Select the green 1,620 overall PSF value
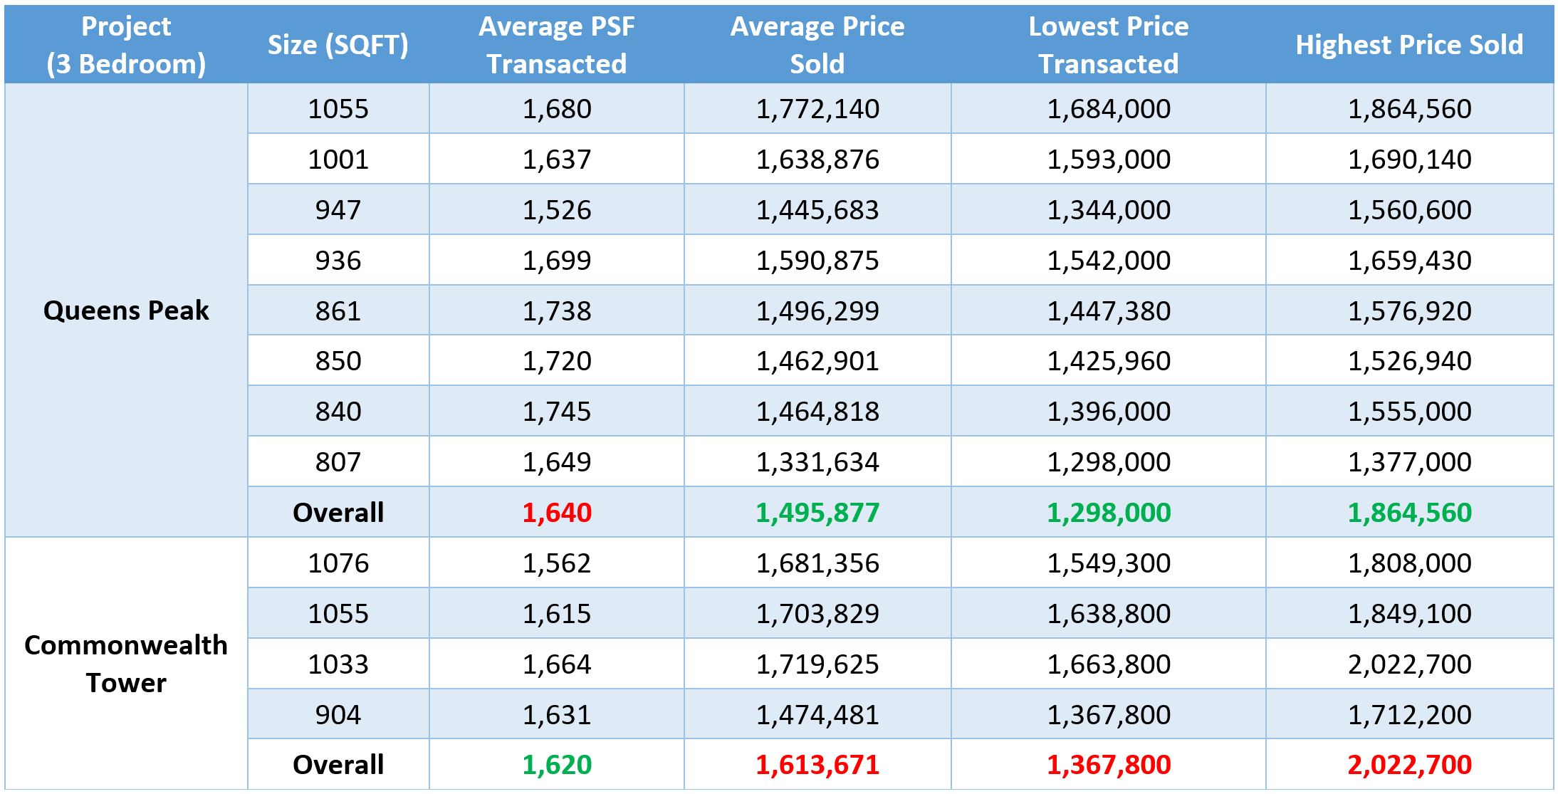1558x794 pixels. [557, 764]
